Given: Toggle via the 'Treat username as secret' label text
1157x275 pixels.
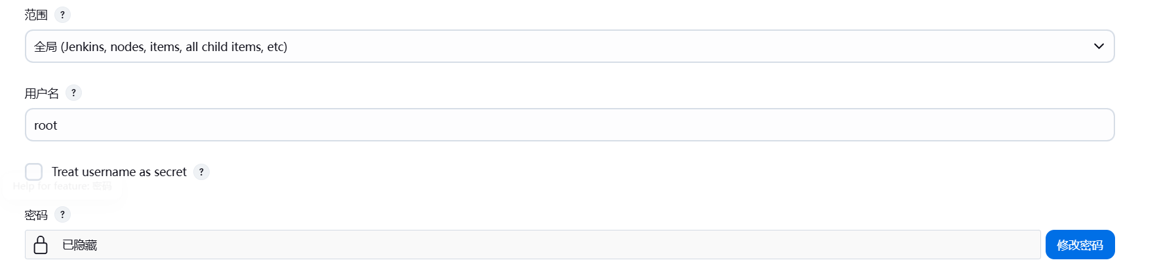Looking at the screenshot, I should (119, 172).
